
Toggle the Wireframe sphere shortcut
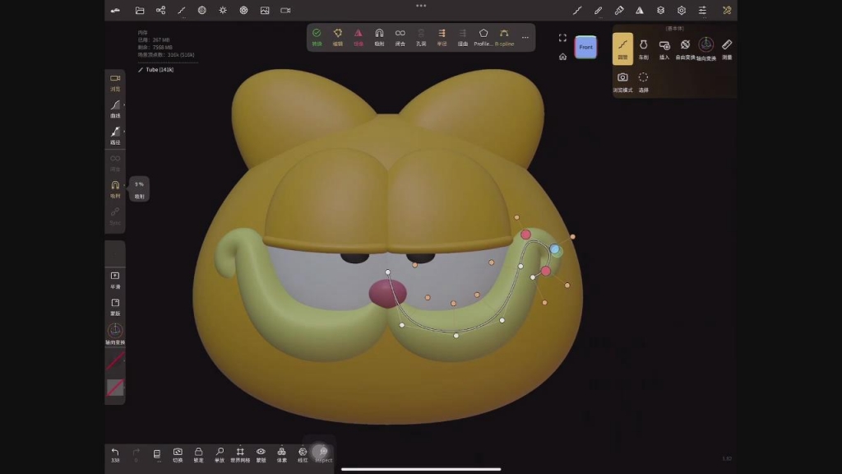point(303,454)
